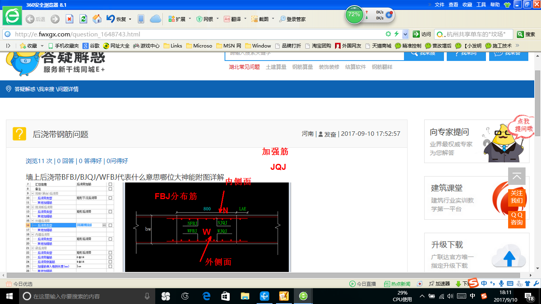Open 热点新闻 in status bar
The image size is (541, 304).
pos(397,284)
